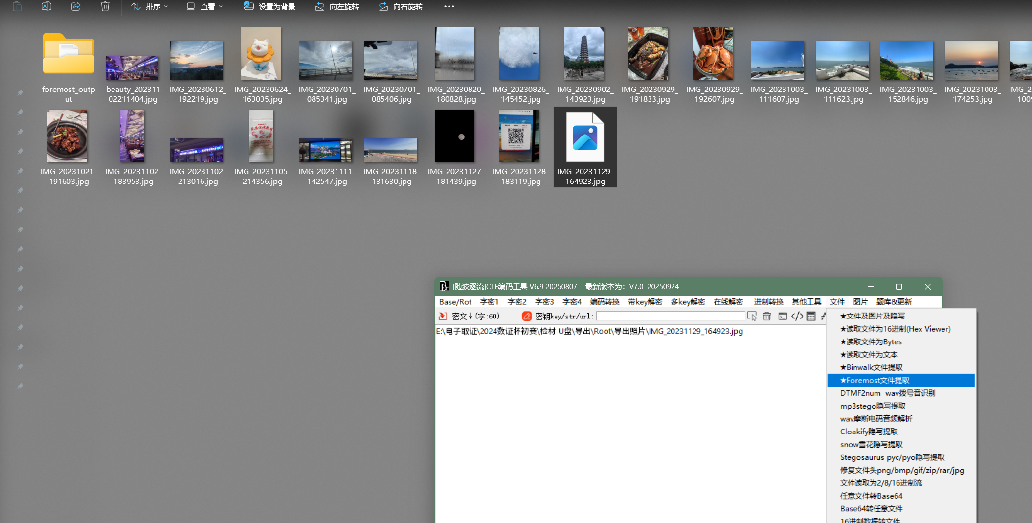Select thumbnail IMG_20230820_180828.jpg
This screenshot has width=1032, height=523.
pyautogui.click(x=455, y=54)
